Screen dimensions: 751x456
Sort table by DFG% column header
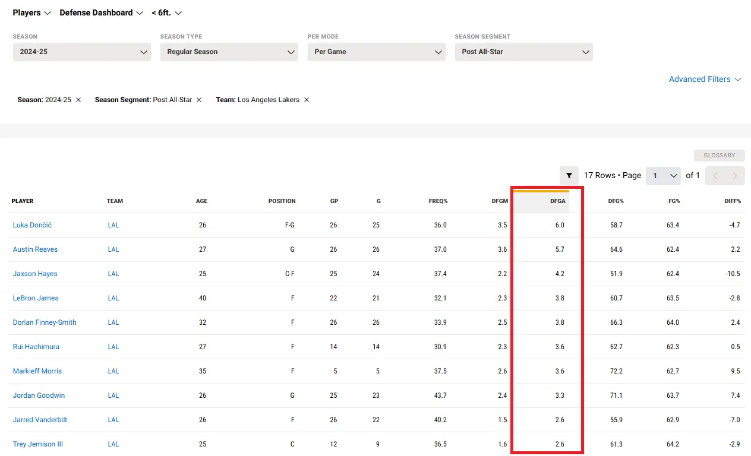616,201
